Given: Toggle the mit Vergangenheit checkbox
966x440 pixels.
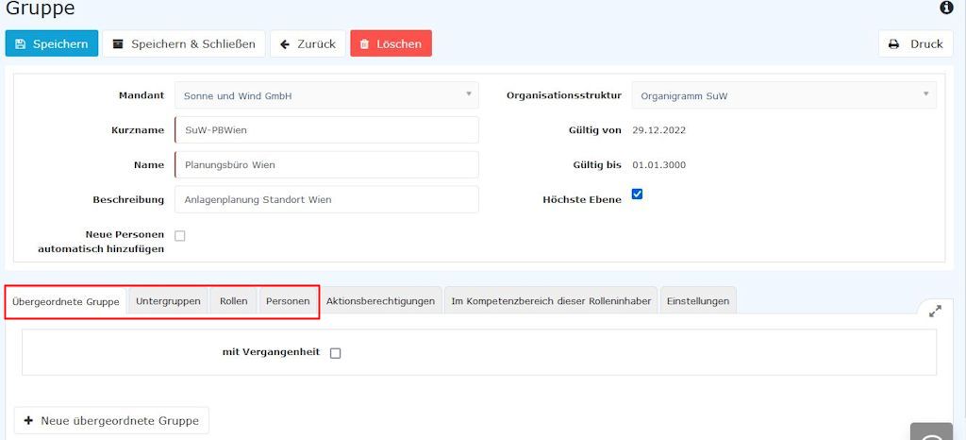Looking at the screenshot, I should point(335,353).
